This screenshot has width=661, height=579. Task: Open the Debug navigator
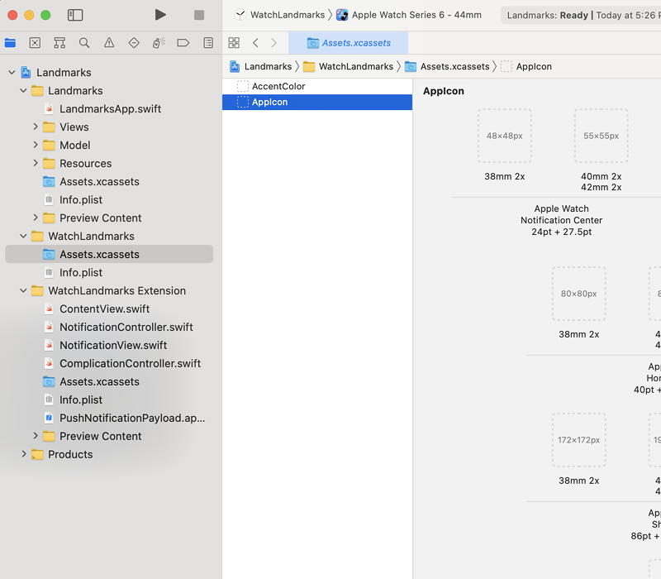(x=159, y=43)
